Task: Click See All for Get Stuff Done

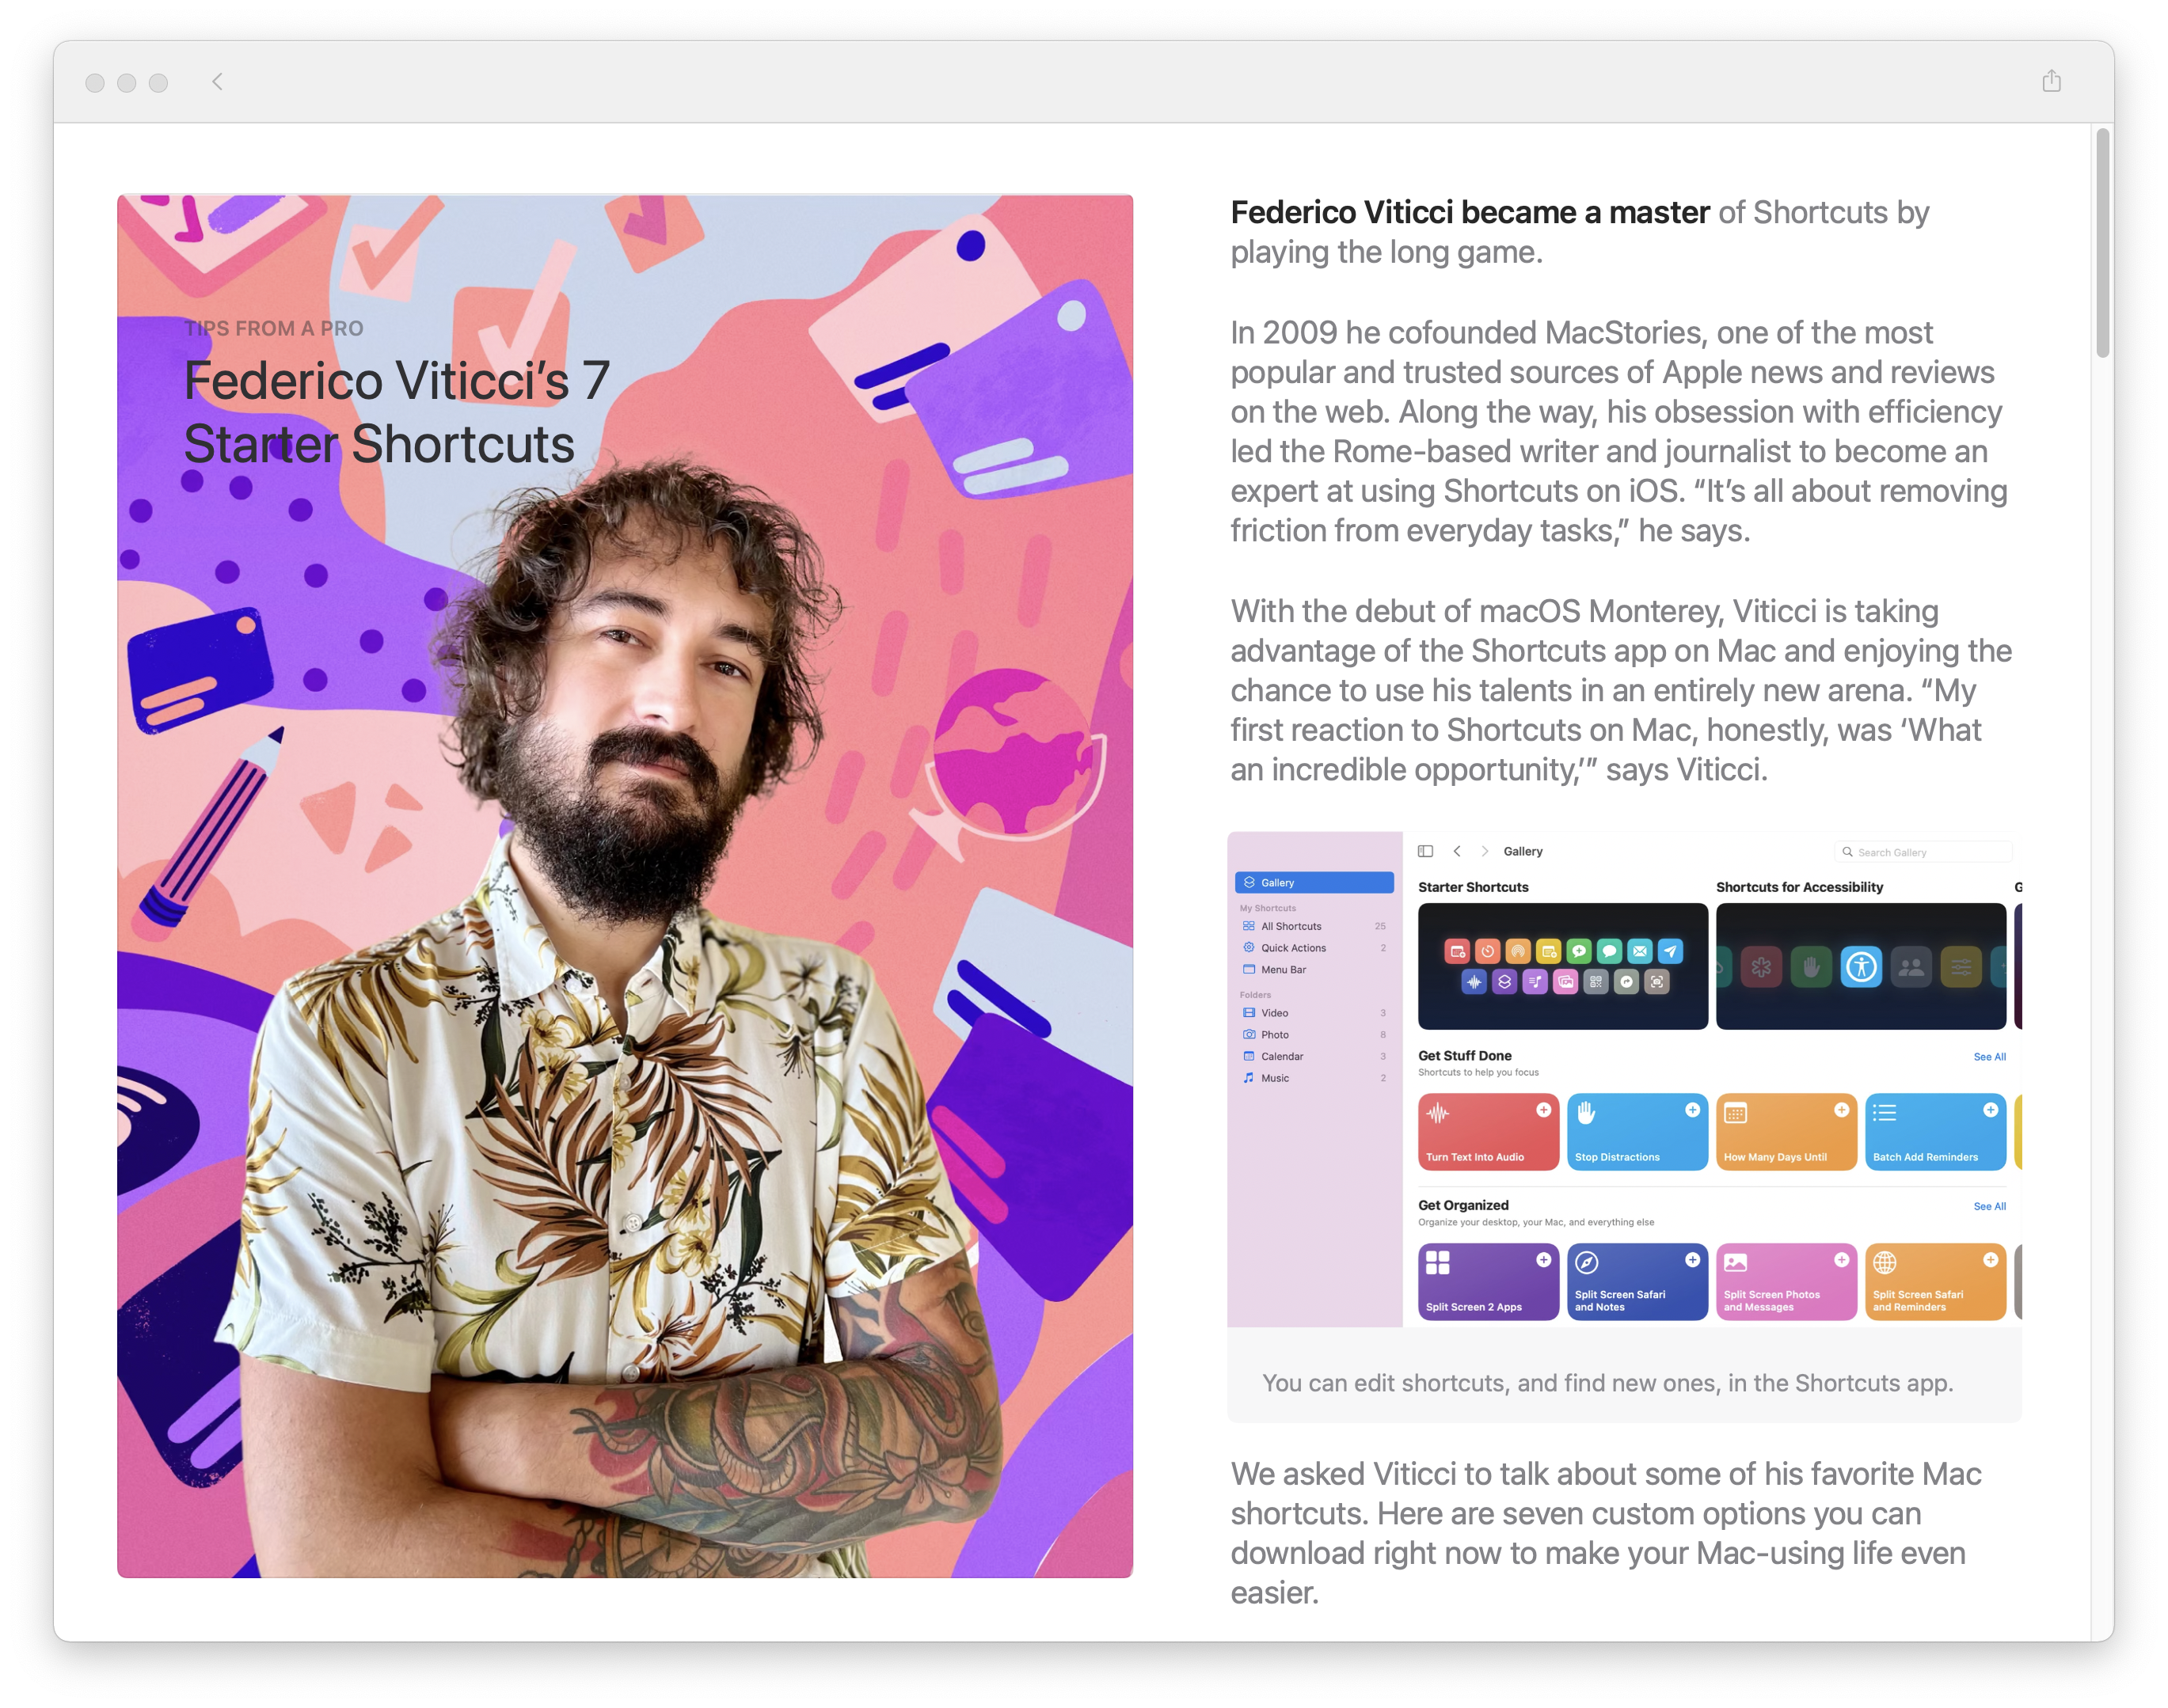Action: tap(1989, 1057)
